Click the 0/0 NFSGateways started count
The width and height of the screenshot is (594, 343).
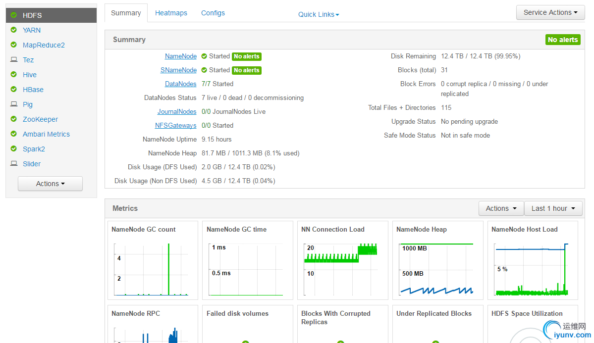pyautogui.click(x=206, y=125)
